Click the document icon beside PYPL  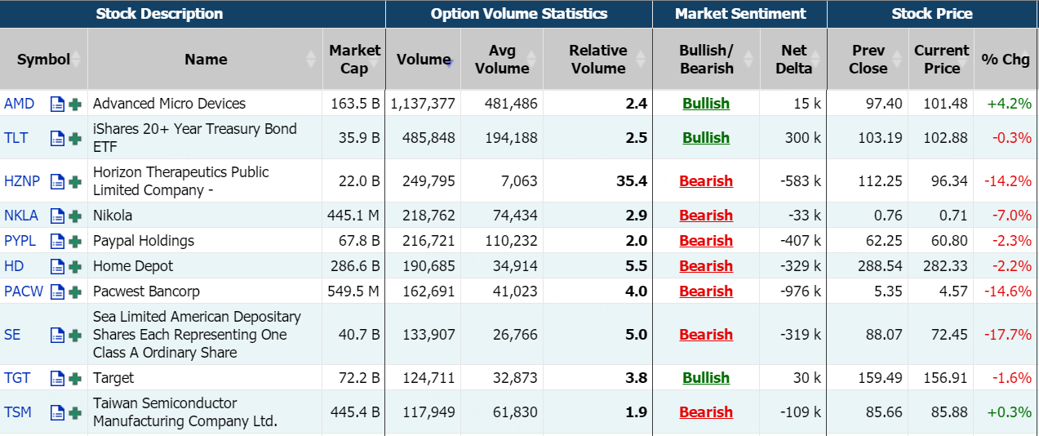(57, 241)
